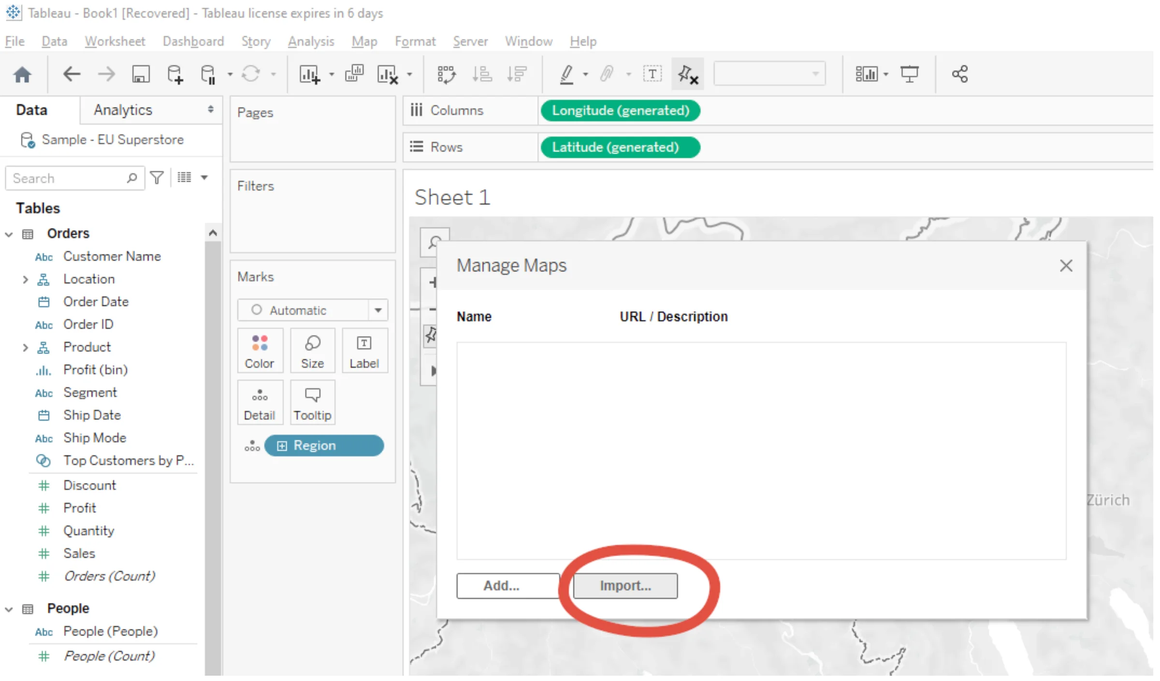Collapse the People table
The width and height of the screenshot is (1160, 681).
(x=9, y=609)
